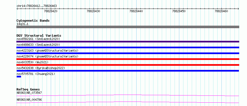Viewport: 247px width, 106px height.
Task: Click ruler tick label 78826420
Action: pyautogui.click(x=51, y=11)
